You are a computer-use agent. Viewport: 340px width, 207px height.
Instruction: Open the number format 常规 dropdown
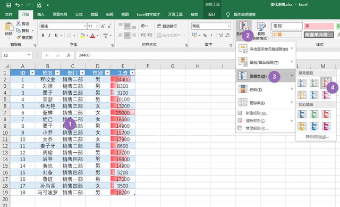(x=228, y=26)
